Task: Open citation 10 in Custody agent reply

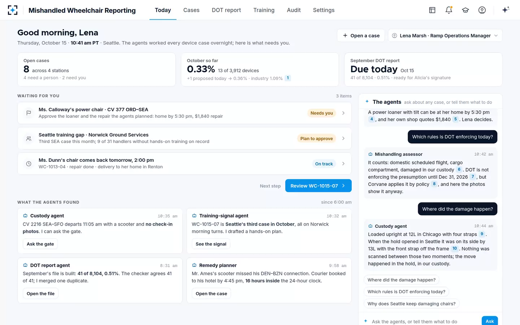Action: tap(455, 248)
